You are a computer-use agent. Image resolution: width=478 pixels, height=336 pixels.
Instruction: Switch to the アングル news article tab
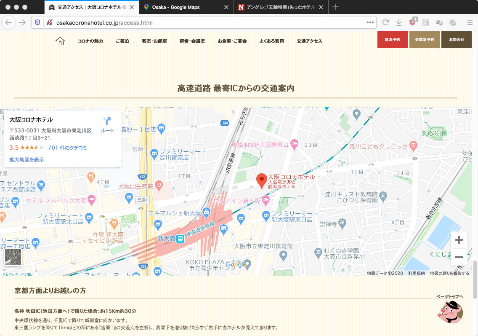tap(281, 7)
